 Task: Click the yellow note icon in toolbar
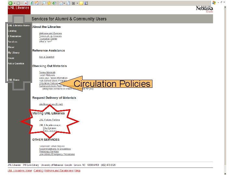(81, 3)
